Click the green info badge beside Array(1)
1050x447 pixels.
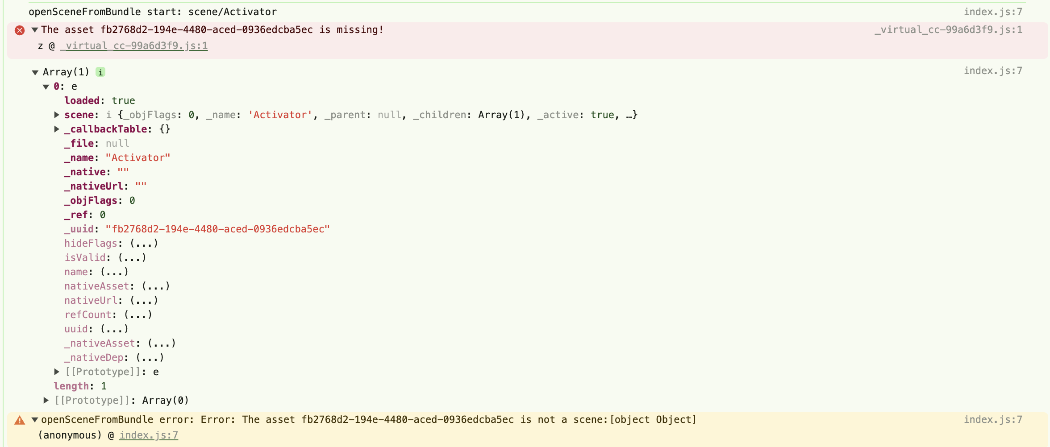[101, 72]
